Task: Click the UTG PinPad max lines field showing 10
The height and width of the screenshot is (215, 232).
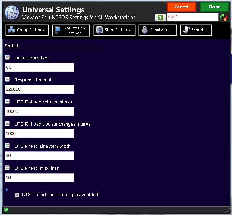Action: click(40, 177)
